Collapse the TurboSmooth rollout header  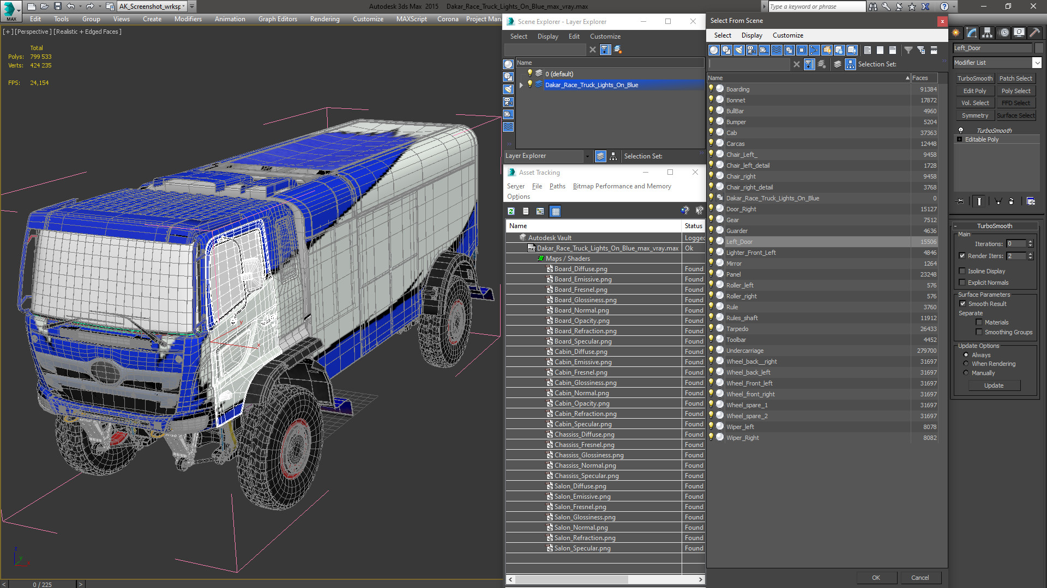pos(994,226)
